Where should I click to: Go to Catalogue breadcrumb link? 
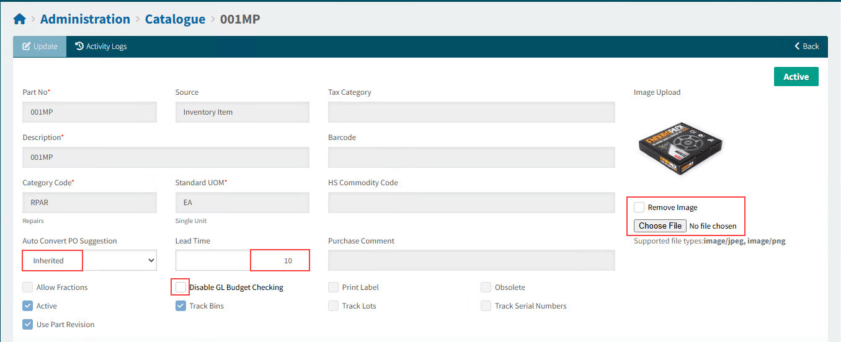point(175,19)
